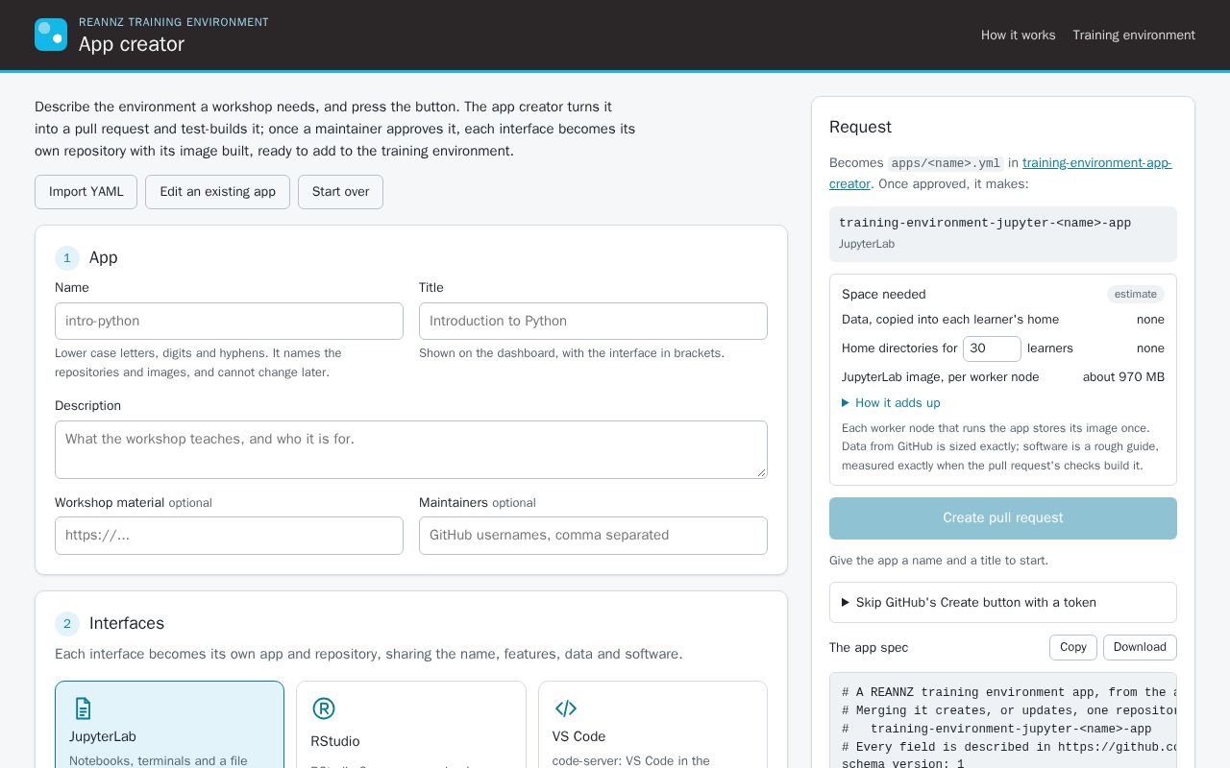1230x768 pixels.
Task: Select the VS Code brackets icon
Action: pos(566,708)
